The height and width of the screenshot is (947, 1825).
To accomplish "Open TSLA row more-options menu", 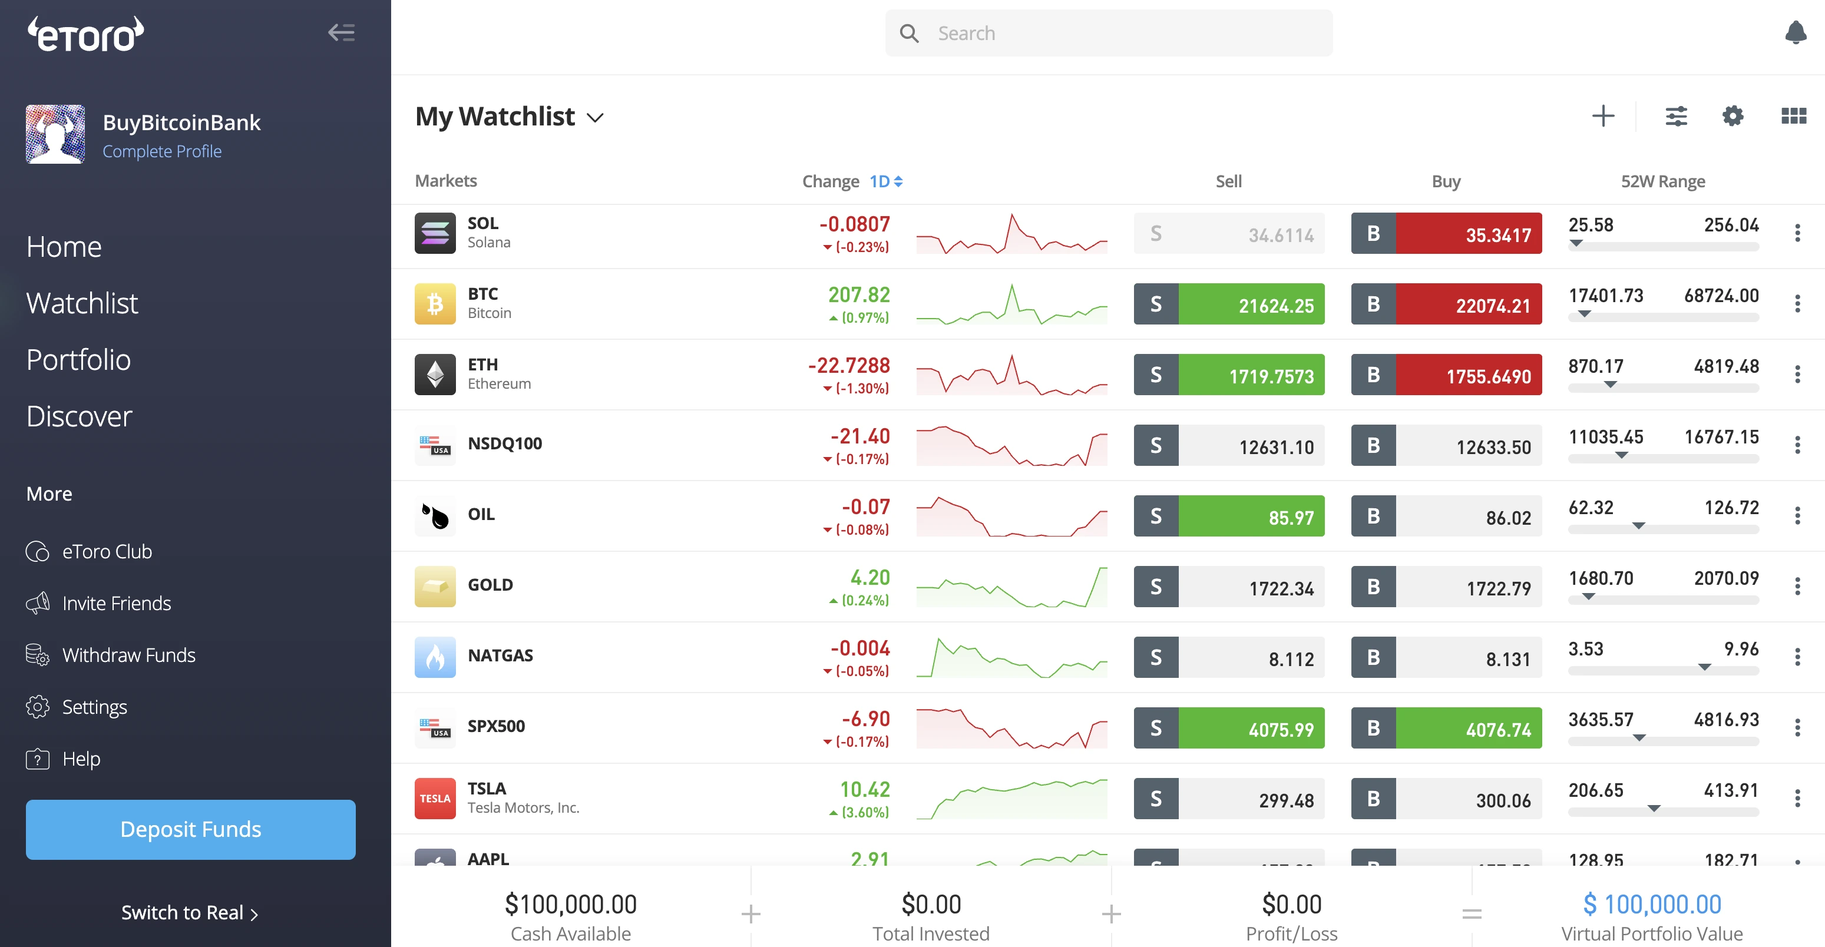I will coord(1797,798).
